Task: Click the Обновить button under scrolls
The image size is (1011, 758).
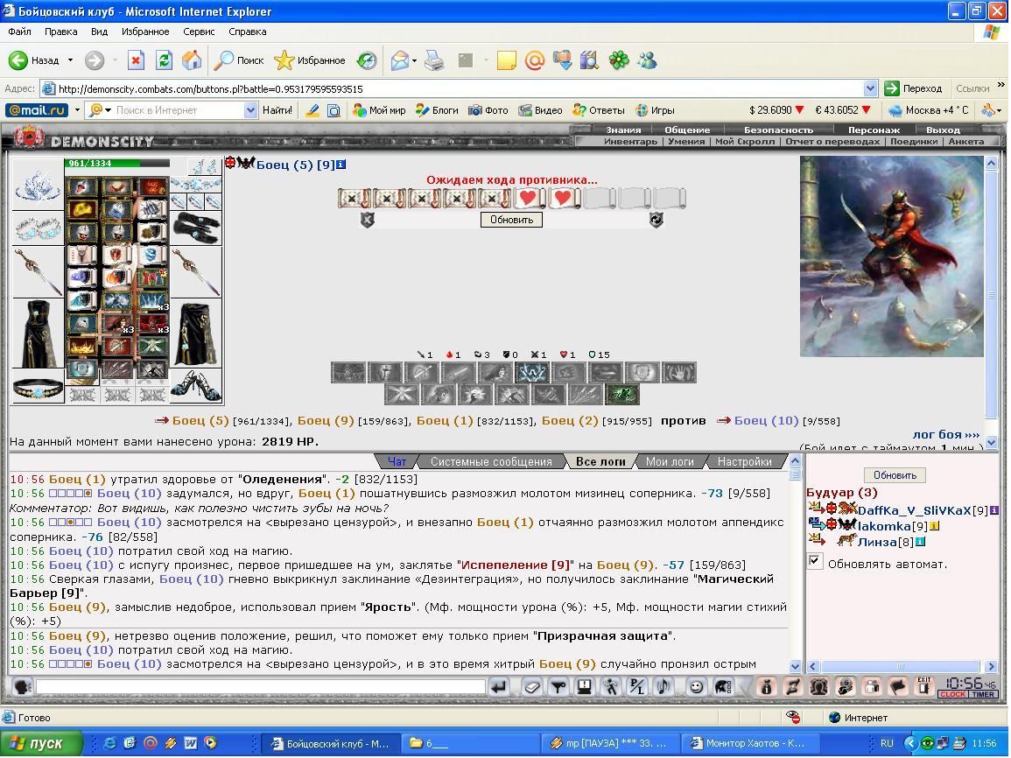Action: [x=511, y=220]
